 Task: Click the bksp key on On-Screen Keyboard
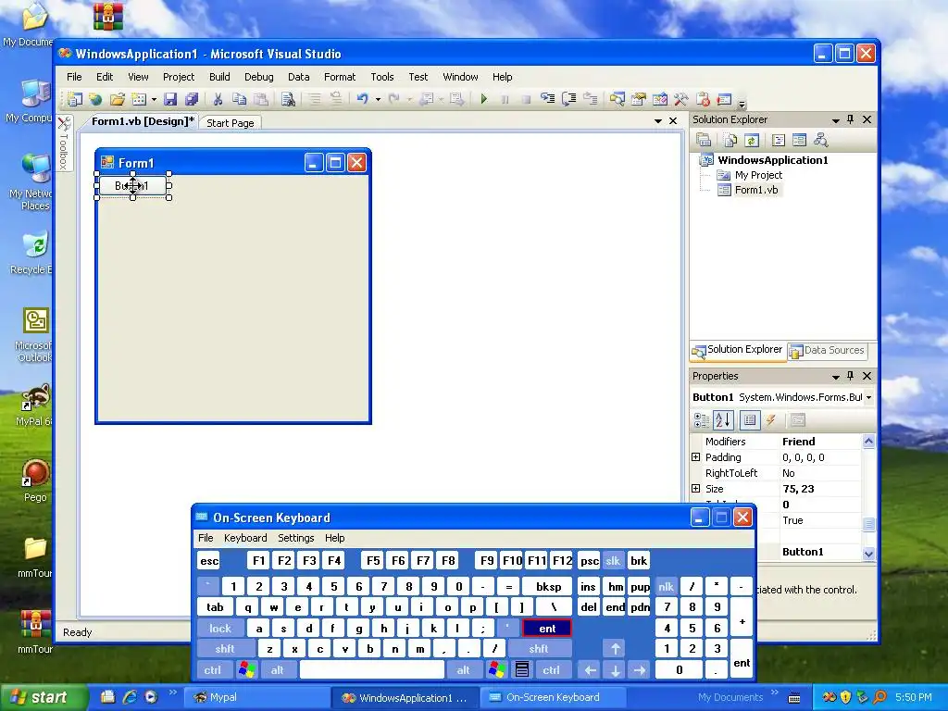click(x=548, y=586)
